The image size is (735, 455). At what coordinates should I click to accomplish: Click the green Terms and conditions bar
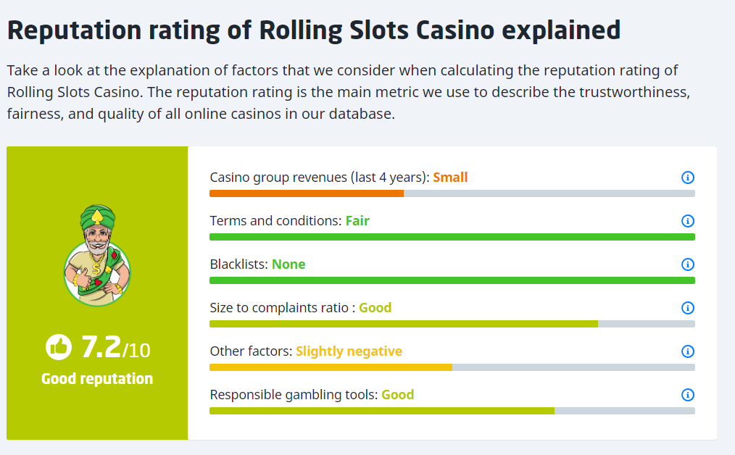point(452,237)
